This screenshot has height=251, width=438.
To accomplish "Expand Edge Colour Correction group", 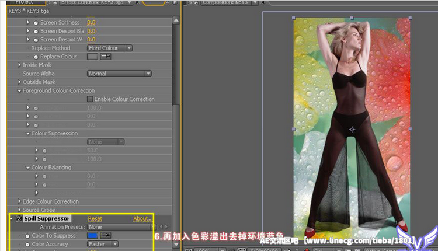I will click(19, 201).
